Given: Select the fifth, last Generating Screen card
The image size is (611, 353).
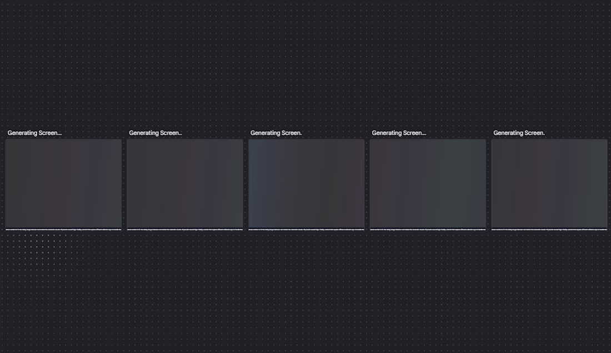Looking at the screenshot, I should [x=549, y=185].
